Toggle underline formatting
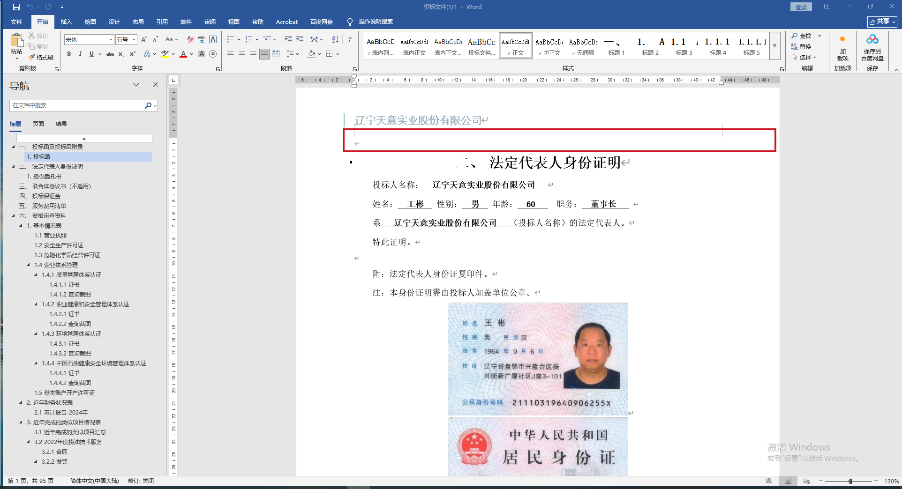902x489 pixels. pyautogui.click(x=91, y=54)
